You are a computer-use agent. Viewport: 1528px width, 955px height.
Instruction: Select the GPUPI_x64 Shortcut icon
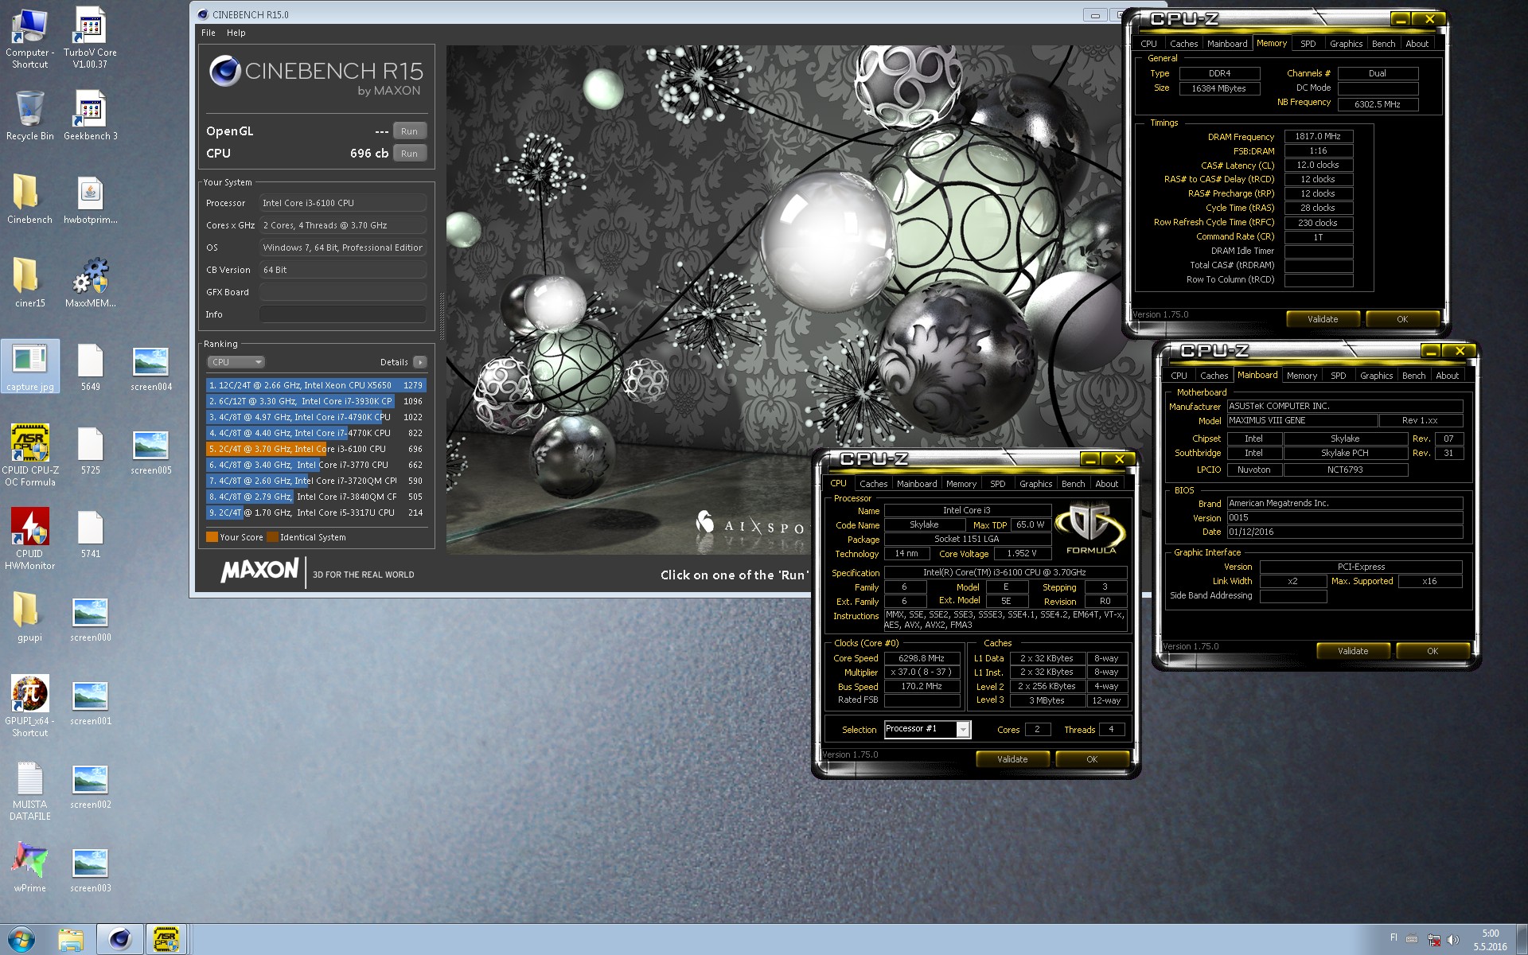(29, 705)
